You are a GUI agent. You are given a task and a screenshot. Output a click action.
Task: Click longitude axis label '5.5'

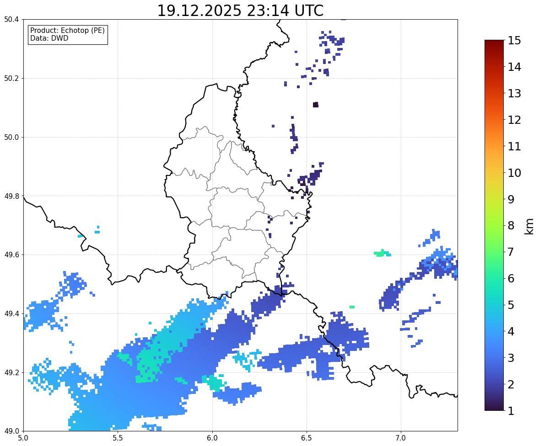(x=118, y=438)
